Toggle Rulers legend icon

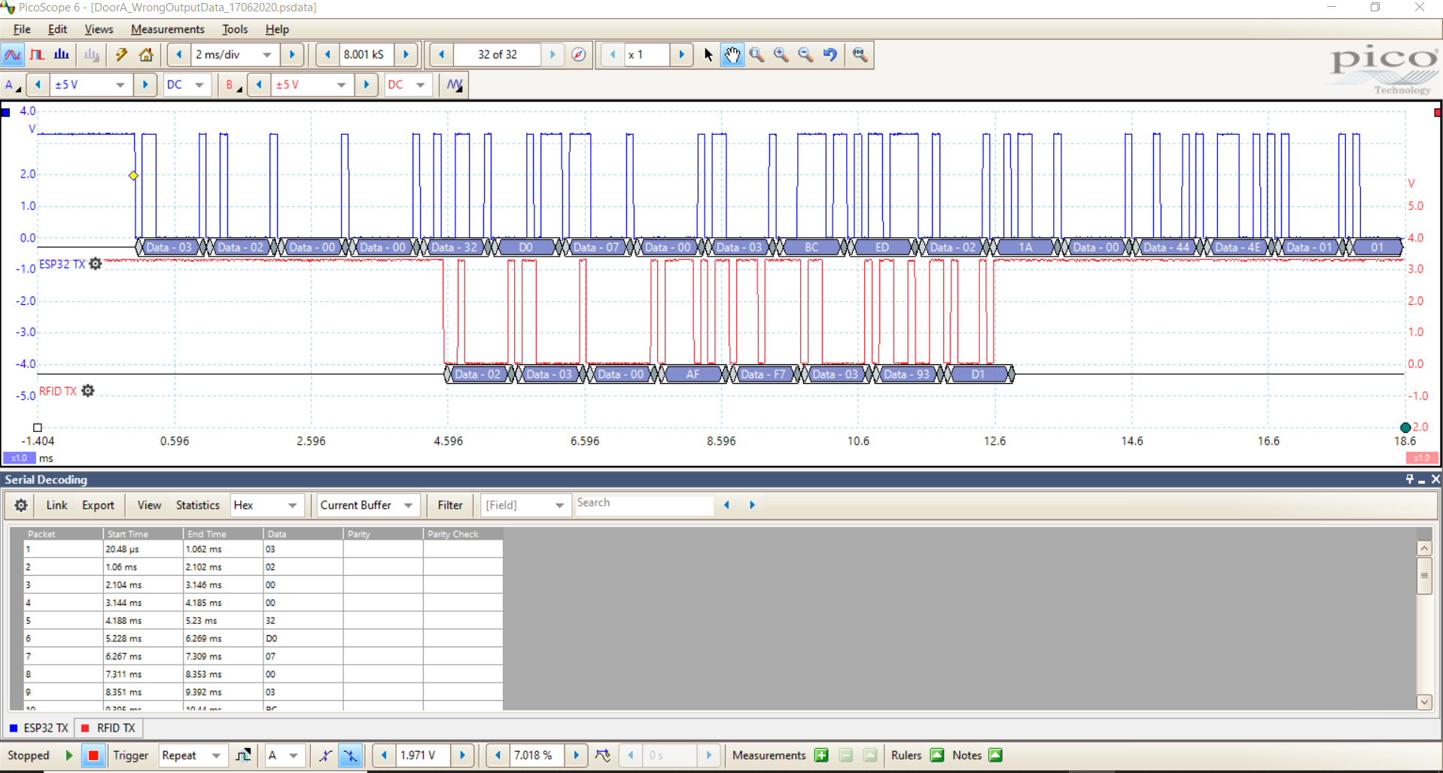(x=937, y=755)
